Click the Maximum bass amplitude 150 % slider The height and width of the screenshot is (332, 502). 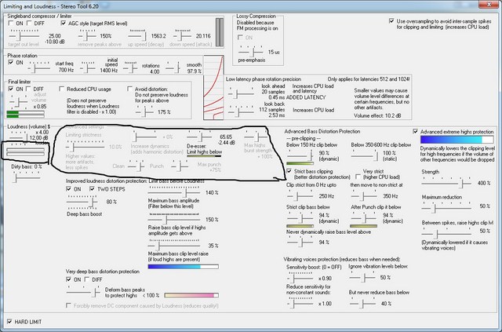[174, 219]
